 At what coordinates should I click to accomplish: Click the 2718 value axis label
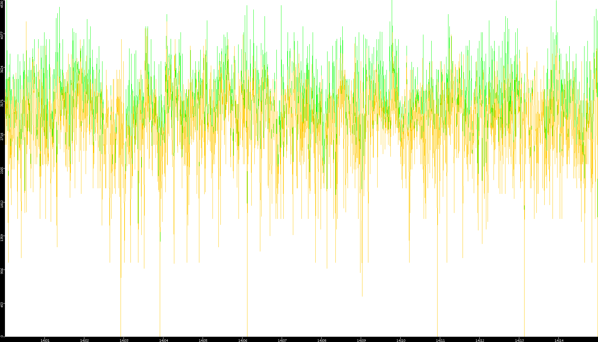pyautogui.click(x=2, y=136)
